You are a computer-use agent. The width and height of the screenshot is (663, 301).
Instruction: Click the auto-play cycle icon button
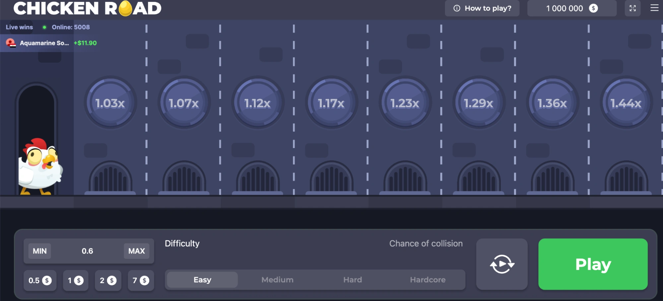point(502,264)
